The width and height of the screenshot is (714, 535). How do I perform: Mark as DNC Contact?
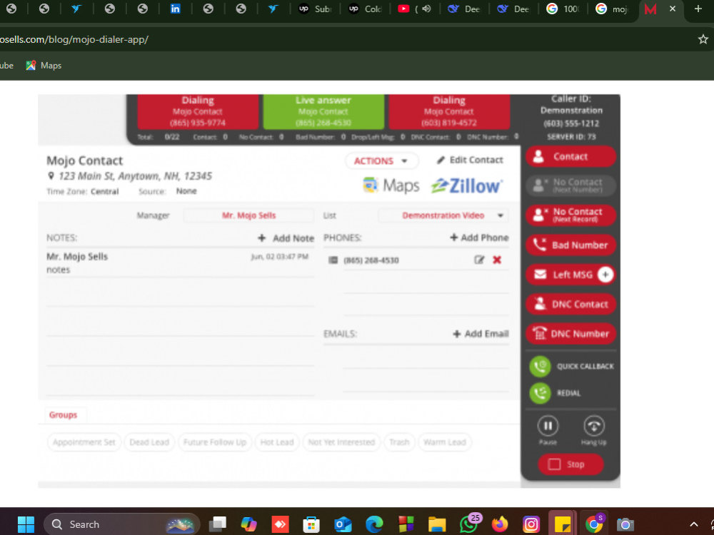(570, 305)
